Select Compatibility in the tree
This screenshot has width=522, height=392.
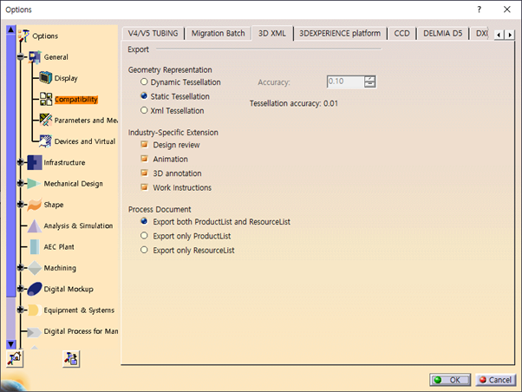(76, 99)
